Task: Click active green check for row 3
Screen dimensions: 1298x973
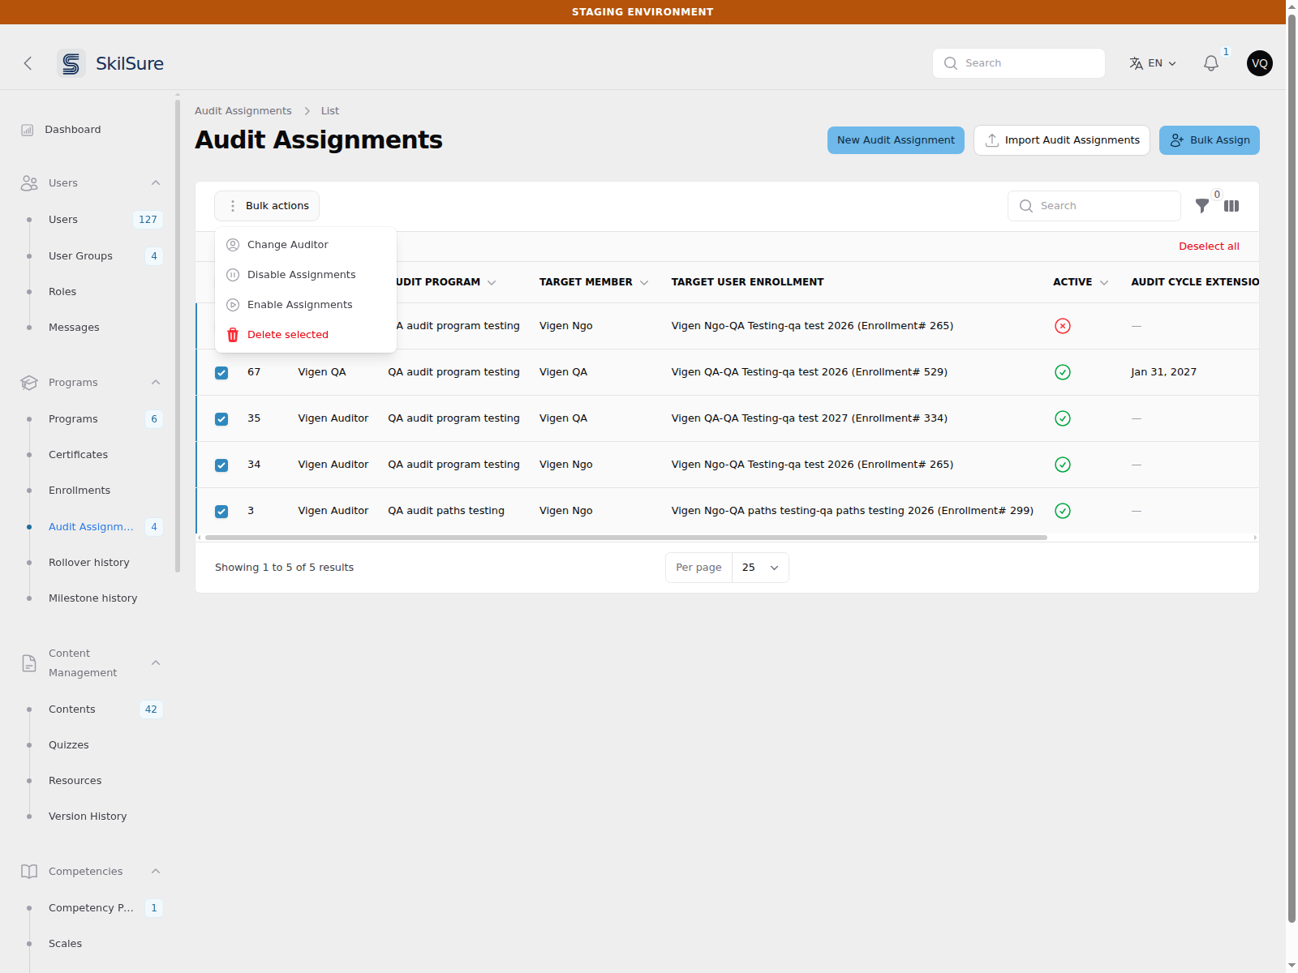Action: pyautogui.click(x=1063, y=511)
